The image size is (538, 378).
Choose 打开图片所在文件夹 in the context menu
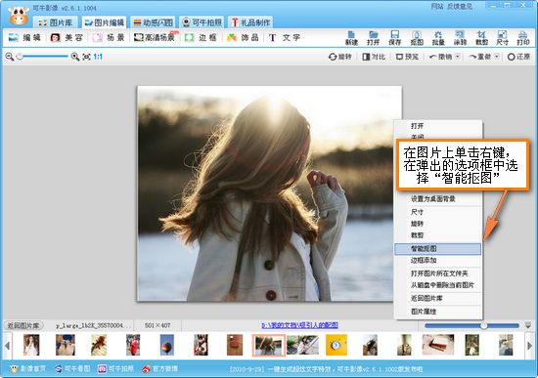click(438, 273)
